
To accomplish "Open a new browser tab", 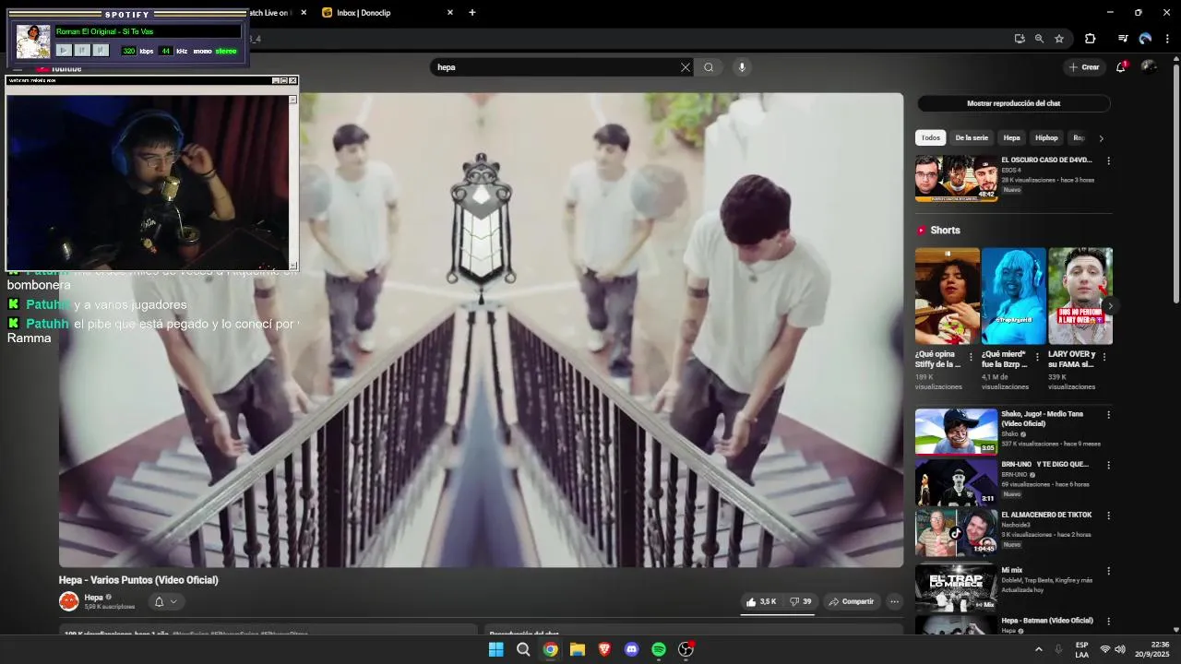I will [x=472, y=12].
